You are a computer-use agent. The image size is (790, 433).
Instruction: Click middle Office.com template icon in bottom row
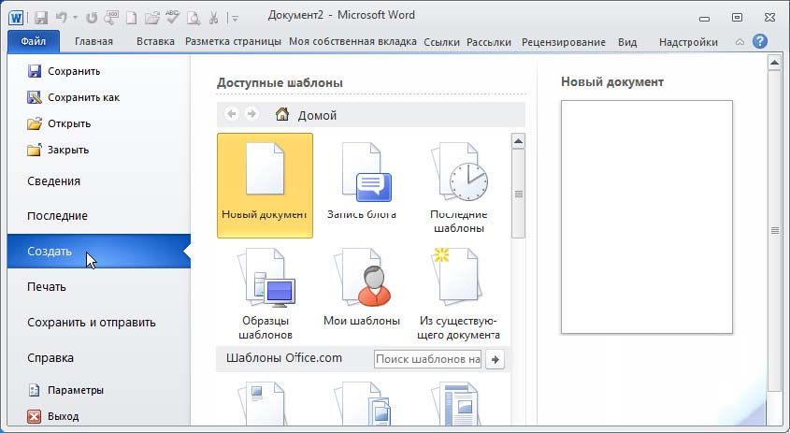coord(364,403)
